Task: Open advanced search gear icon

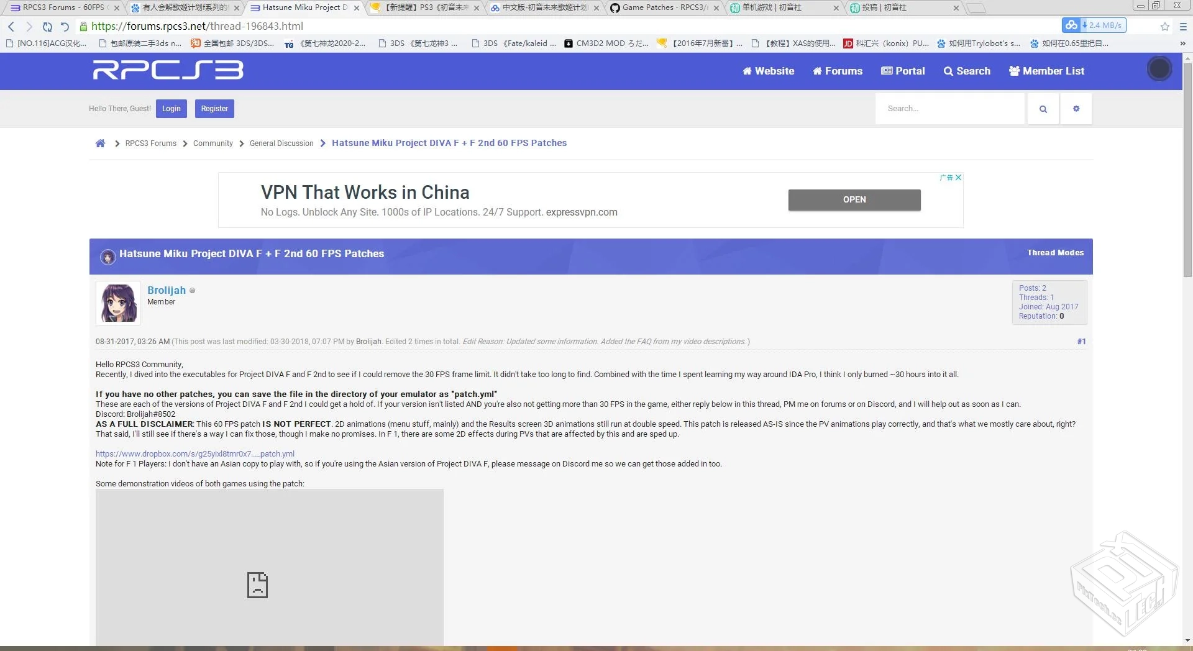Action: [1076, 109]
